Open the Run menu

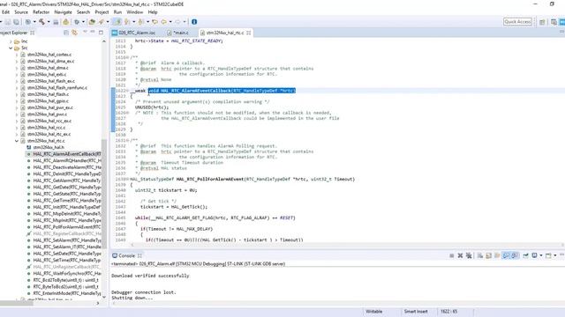[x=117, y=11]
